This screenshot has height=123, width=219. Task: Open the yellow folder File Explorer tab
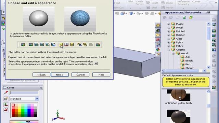(x=158, y=35)
